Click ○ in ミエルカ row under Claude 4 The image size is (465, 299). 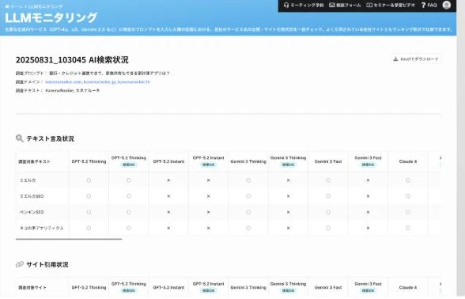(x=408, y=180)
